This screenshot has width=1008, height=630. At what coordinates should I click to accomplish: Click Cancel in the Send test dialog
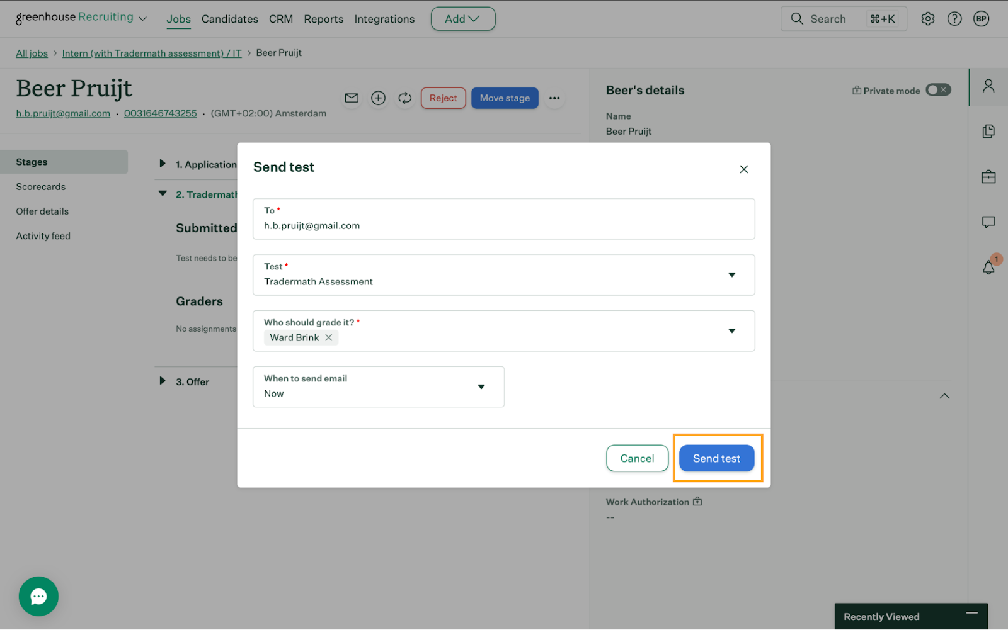637,458
